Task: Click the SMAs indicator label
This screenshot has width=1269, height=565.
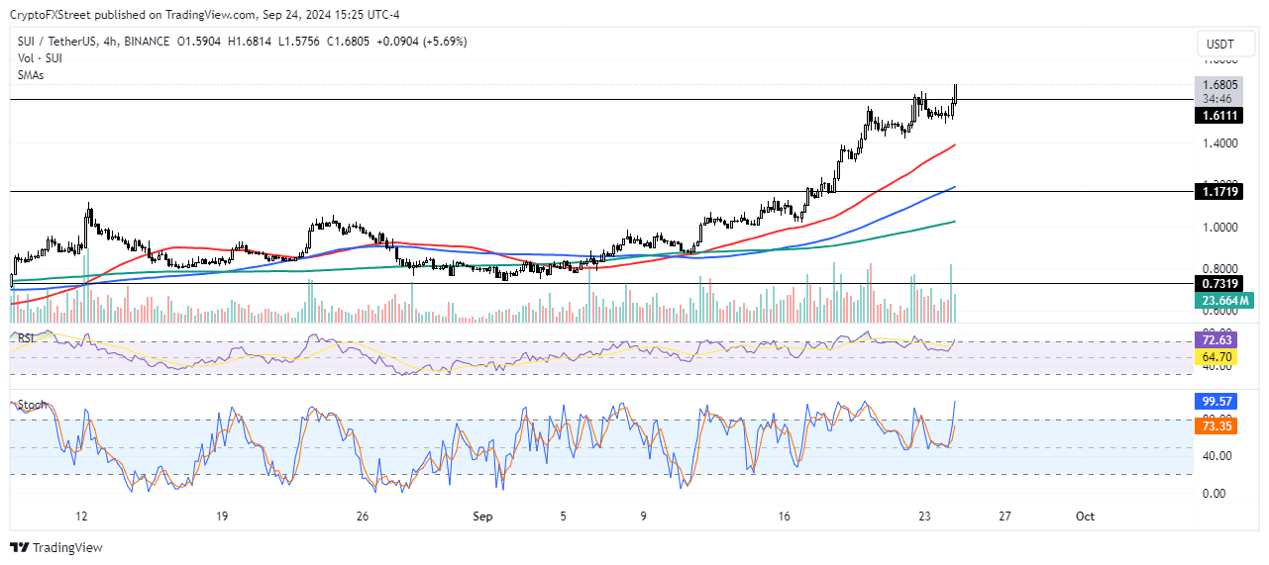Action: click(x=30, y=75)
